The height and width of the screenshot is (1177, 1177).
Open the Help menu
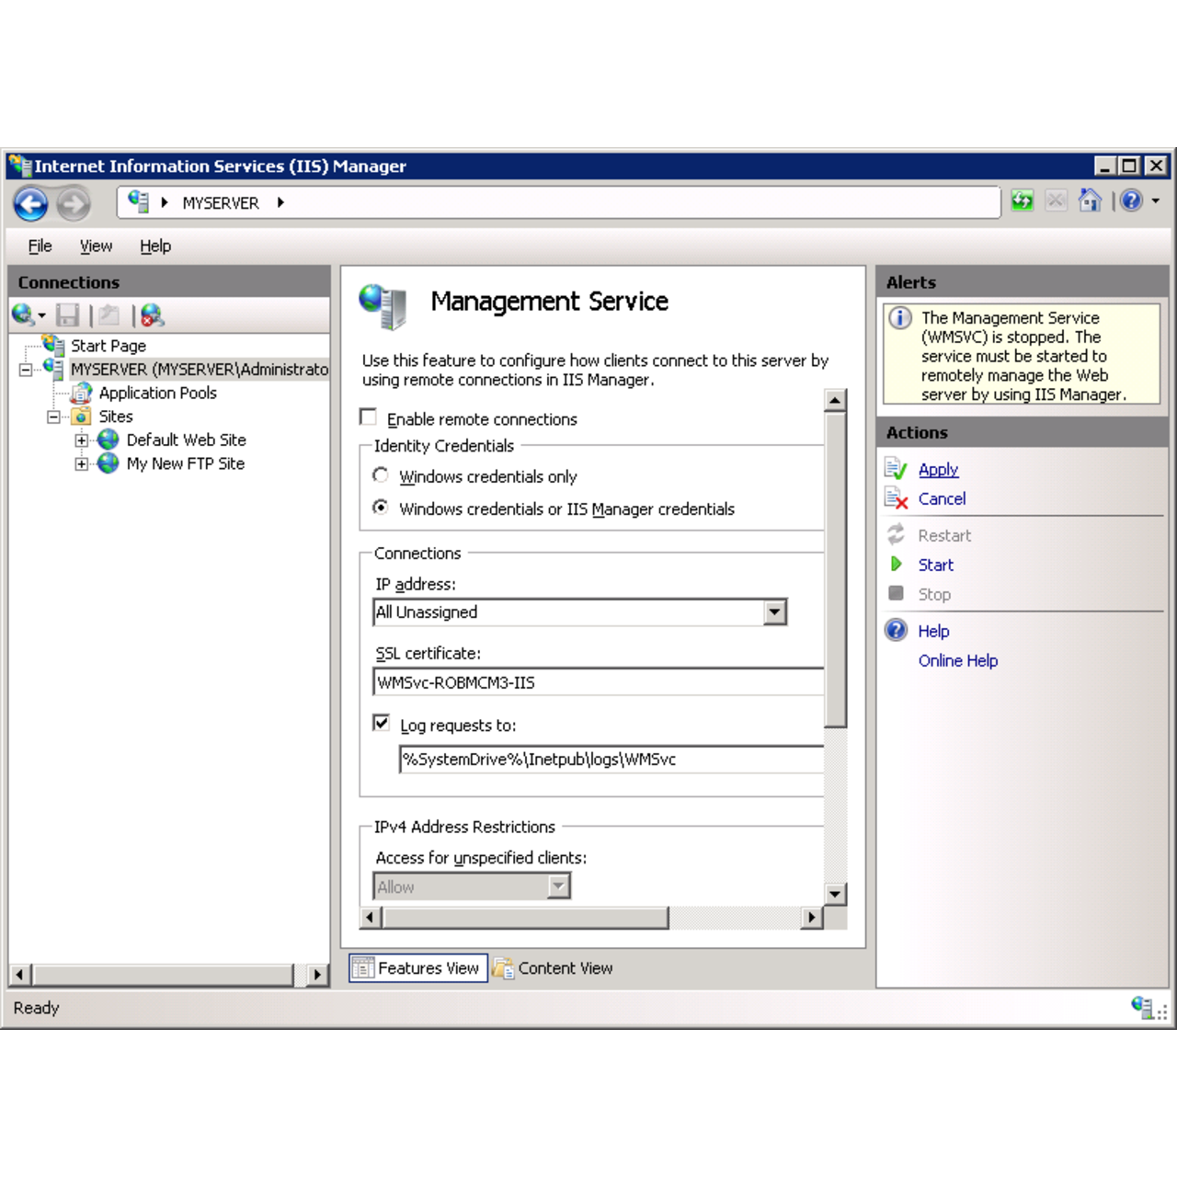(x=155, y=246)
